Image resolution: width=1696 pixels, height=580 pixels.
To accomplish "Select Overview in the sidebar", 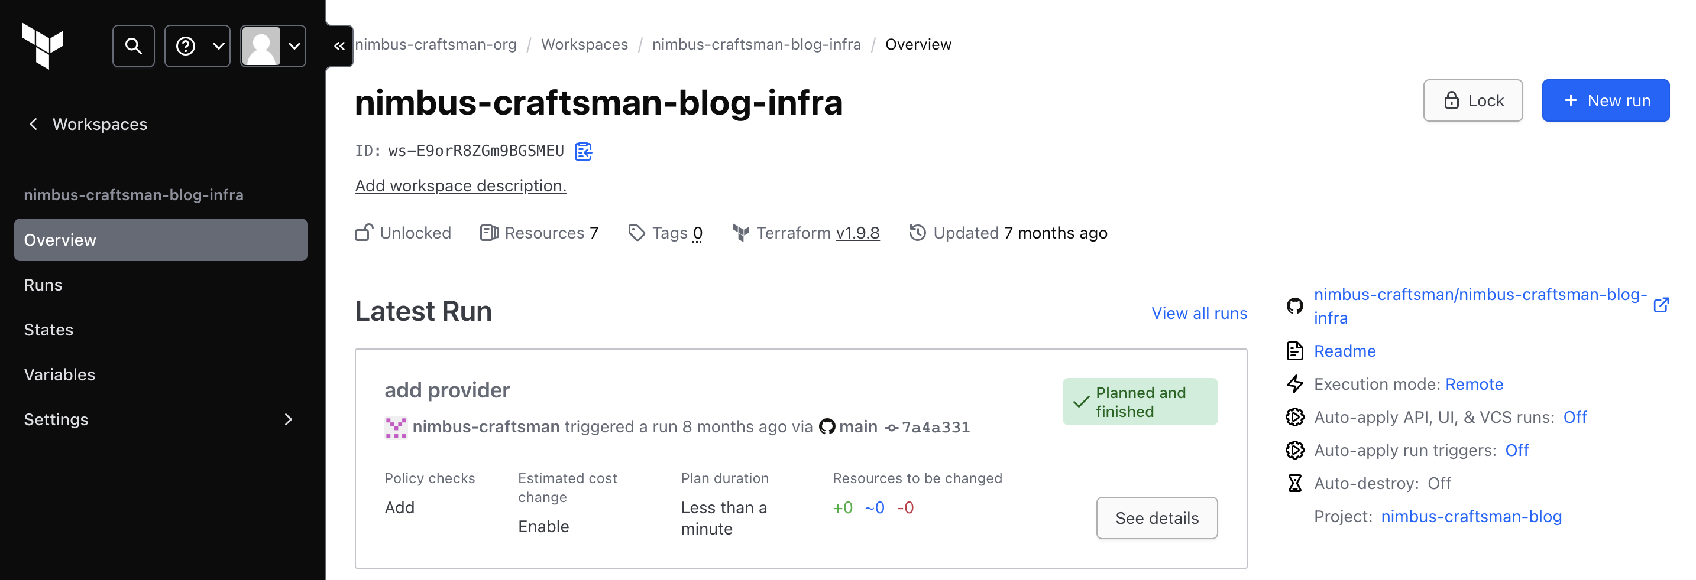I will pyautogui.click(x=161, y=240).
